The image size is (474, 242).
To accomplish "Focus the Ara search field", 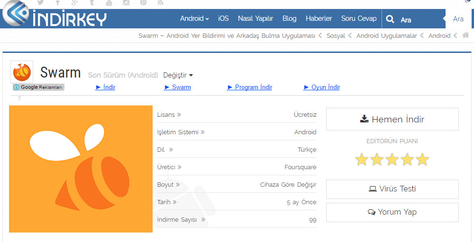I will click(420, 20).
